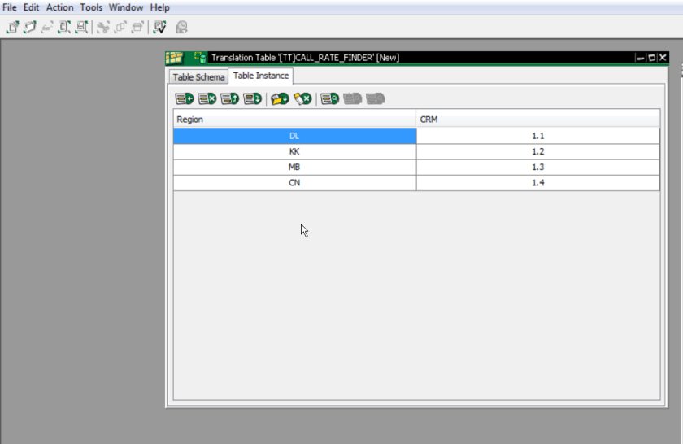Click the CRM column header

538,120
